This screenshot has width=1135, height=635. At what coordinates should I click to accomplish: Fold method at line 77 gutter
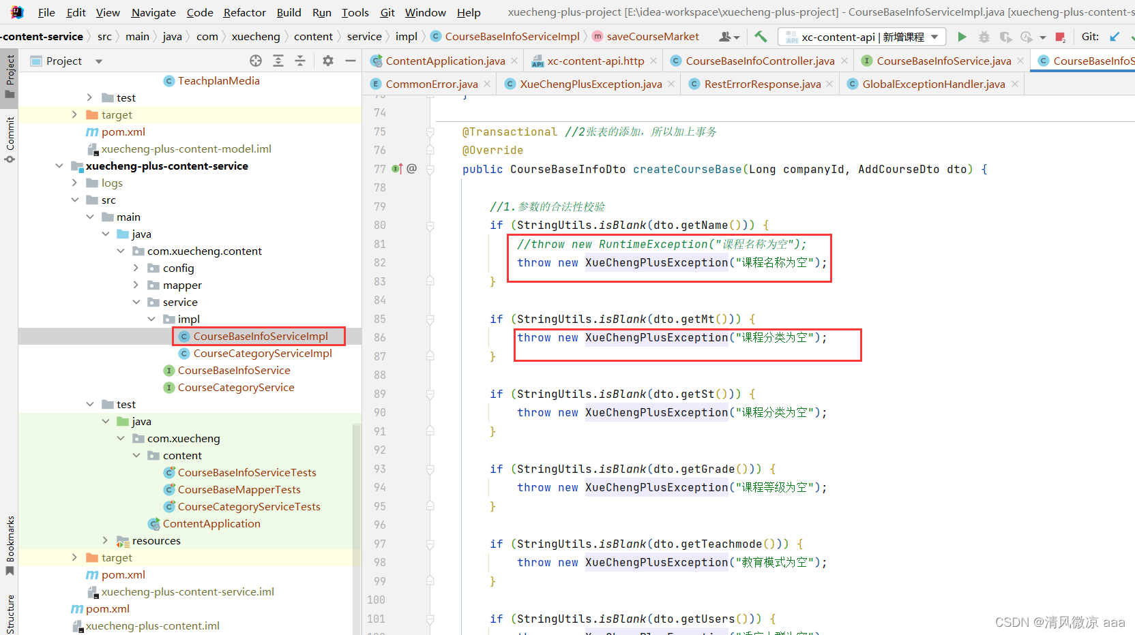coord(430,169)
